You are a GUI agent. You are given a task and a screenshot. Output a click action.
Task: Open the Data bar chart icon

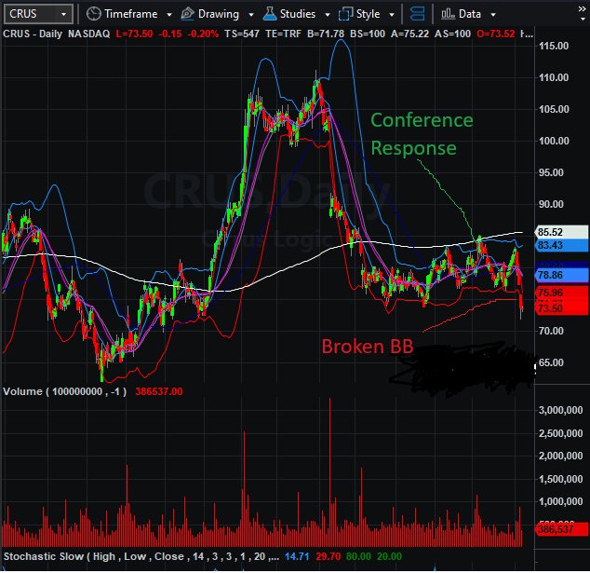(x=448, y=14)
